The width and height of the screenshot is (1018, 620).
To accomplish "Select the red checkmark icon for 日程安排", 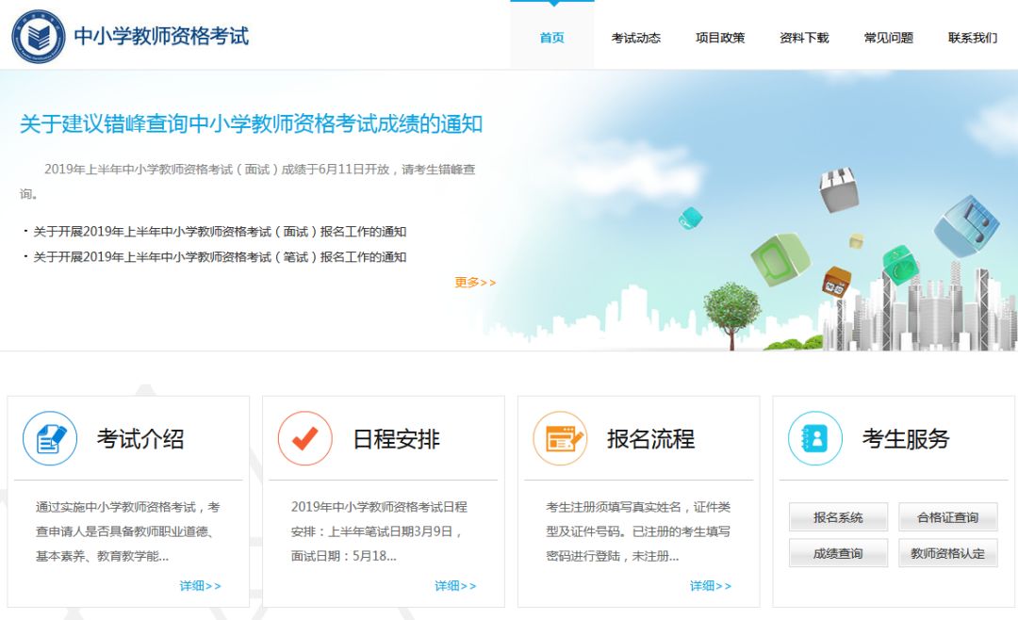I will pyautogui.click(x=304, y=438).
